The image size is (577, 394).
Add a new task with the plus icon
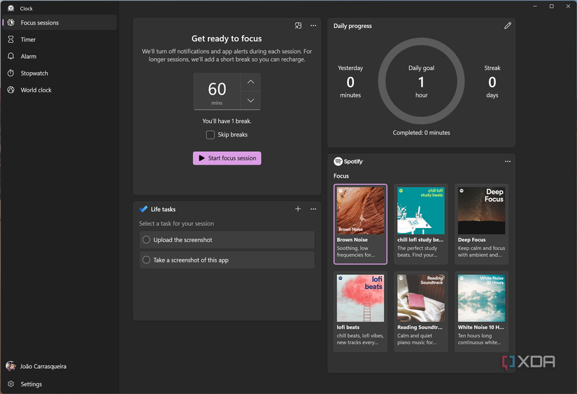pyautogui.click(x=298, y=209)
